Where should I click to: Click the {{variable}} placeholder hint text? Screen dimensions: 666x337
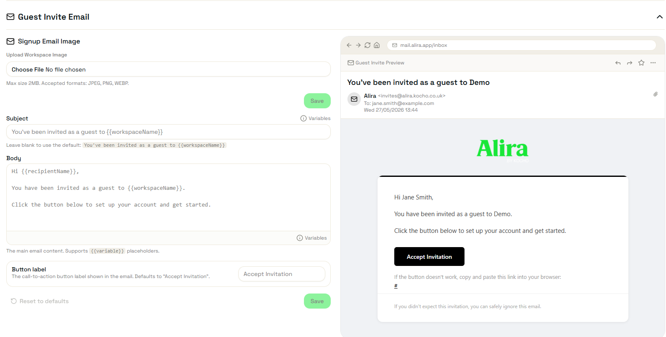pos(107,251)
